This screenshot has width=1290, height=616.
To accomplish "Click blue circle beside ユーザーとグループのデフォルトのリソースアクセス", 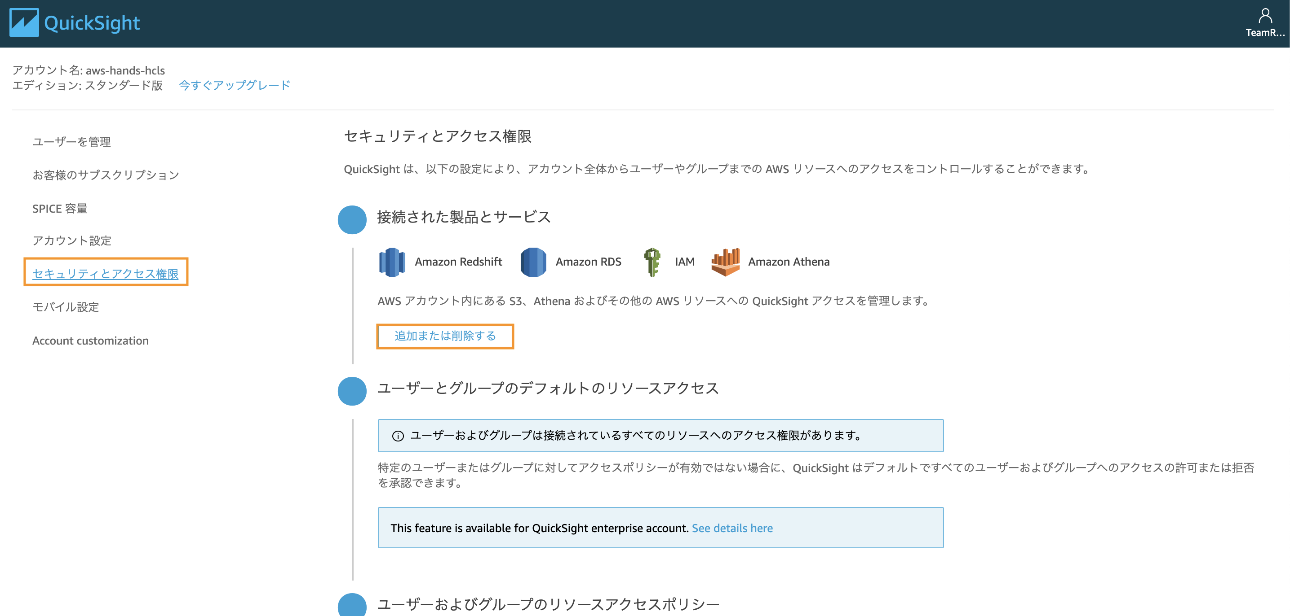I will [x=352, y=391].
